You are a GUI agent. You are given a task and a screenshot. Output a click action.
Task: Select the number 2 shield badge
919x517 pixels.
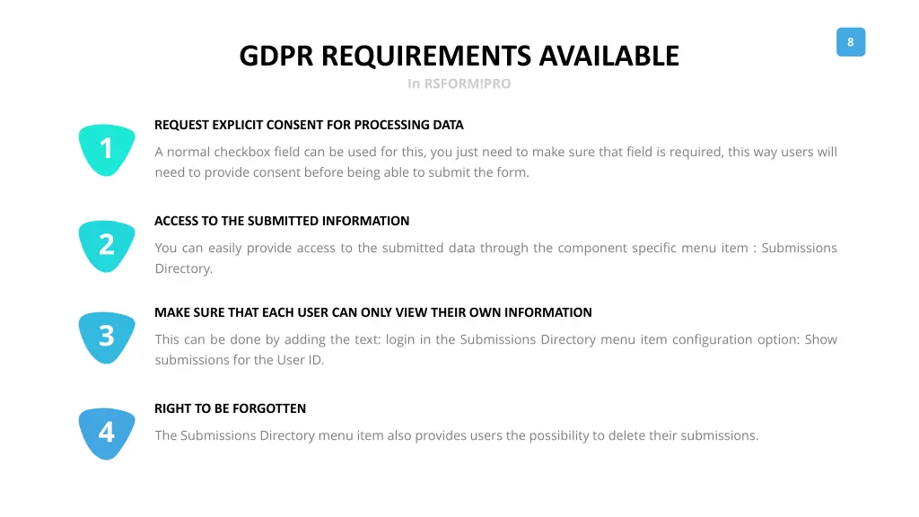coord(107,245)
